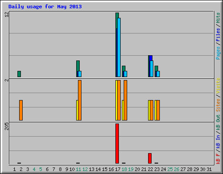
Task: Click green day label "25"
Action: [170, 169]
